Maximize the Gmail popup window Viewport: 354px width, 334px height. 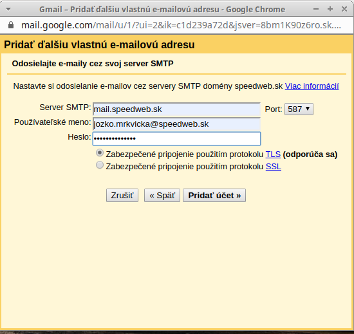(330, 9)
